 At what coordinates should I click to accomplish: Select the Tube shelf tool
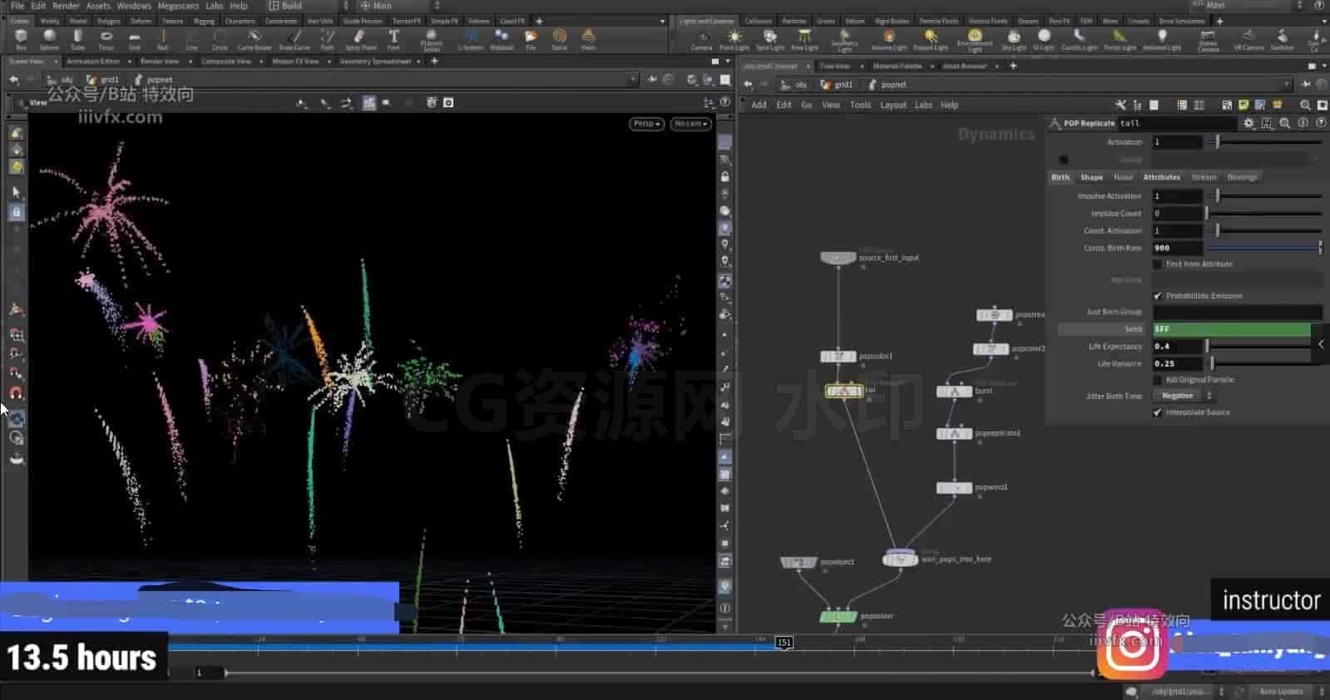tap(77, 39)
